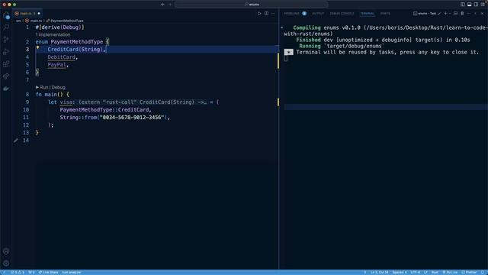
Task: Click Prettier in status bar
Action: point(469,272)
